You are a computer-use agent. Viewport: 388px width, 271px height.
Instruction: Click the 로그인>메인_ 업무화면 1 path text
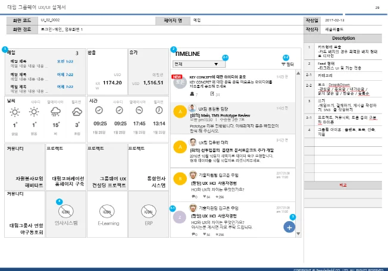pos(62,29)
